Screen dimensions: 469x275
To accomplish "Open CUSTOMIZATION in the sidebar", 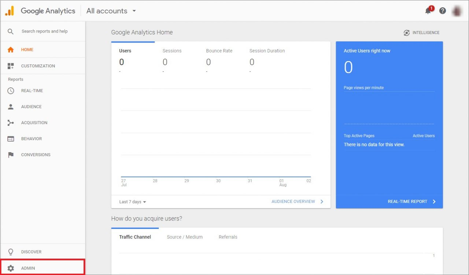I will point(43,66).
